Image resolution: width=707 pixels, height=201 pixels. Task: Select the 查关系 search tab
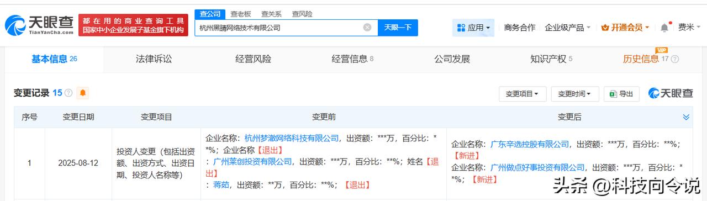tap(271, 14)
